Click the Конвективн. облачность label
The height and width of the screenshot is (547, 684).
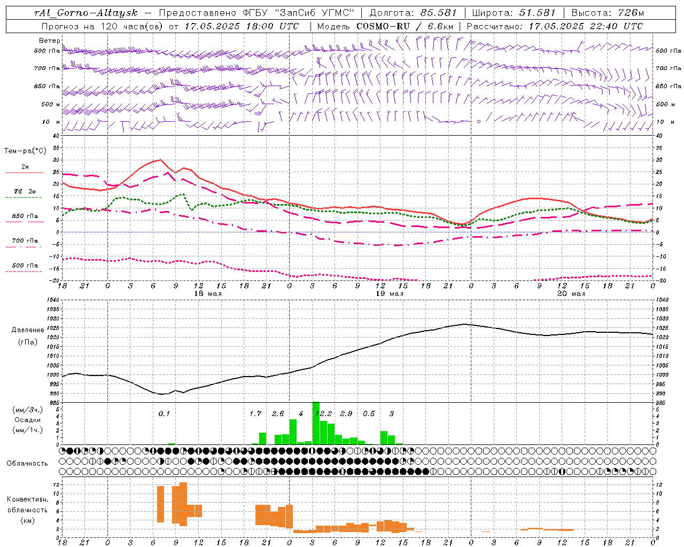[x=27, y=504]
